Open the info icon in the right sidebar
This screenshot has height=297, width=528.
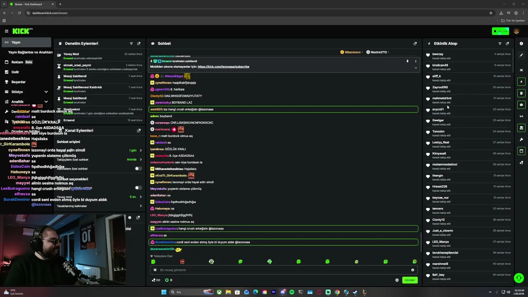521,43
